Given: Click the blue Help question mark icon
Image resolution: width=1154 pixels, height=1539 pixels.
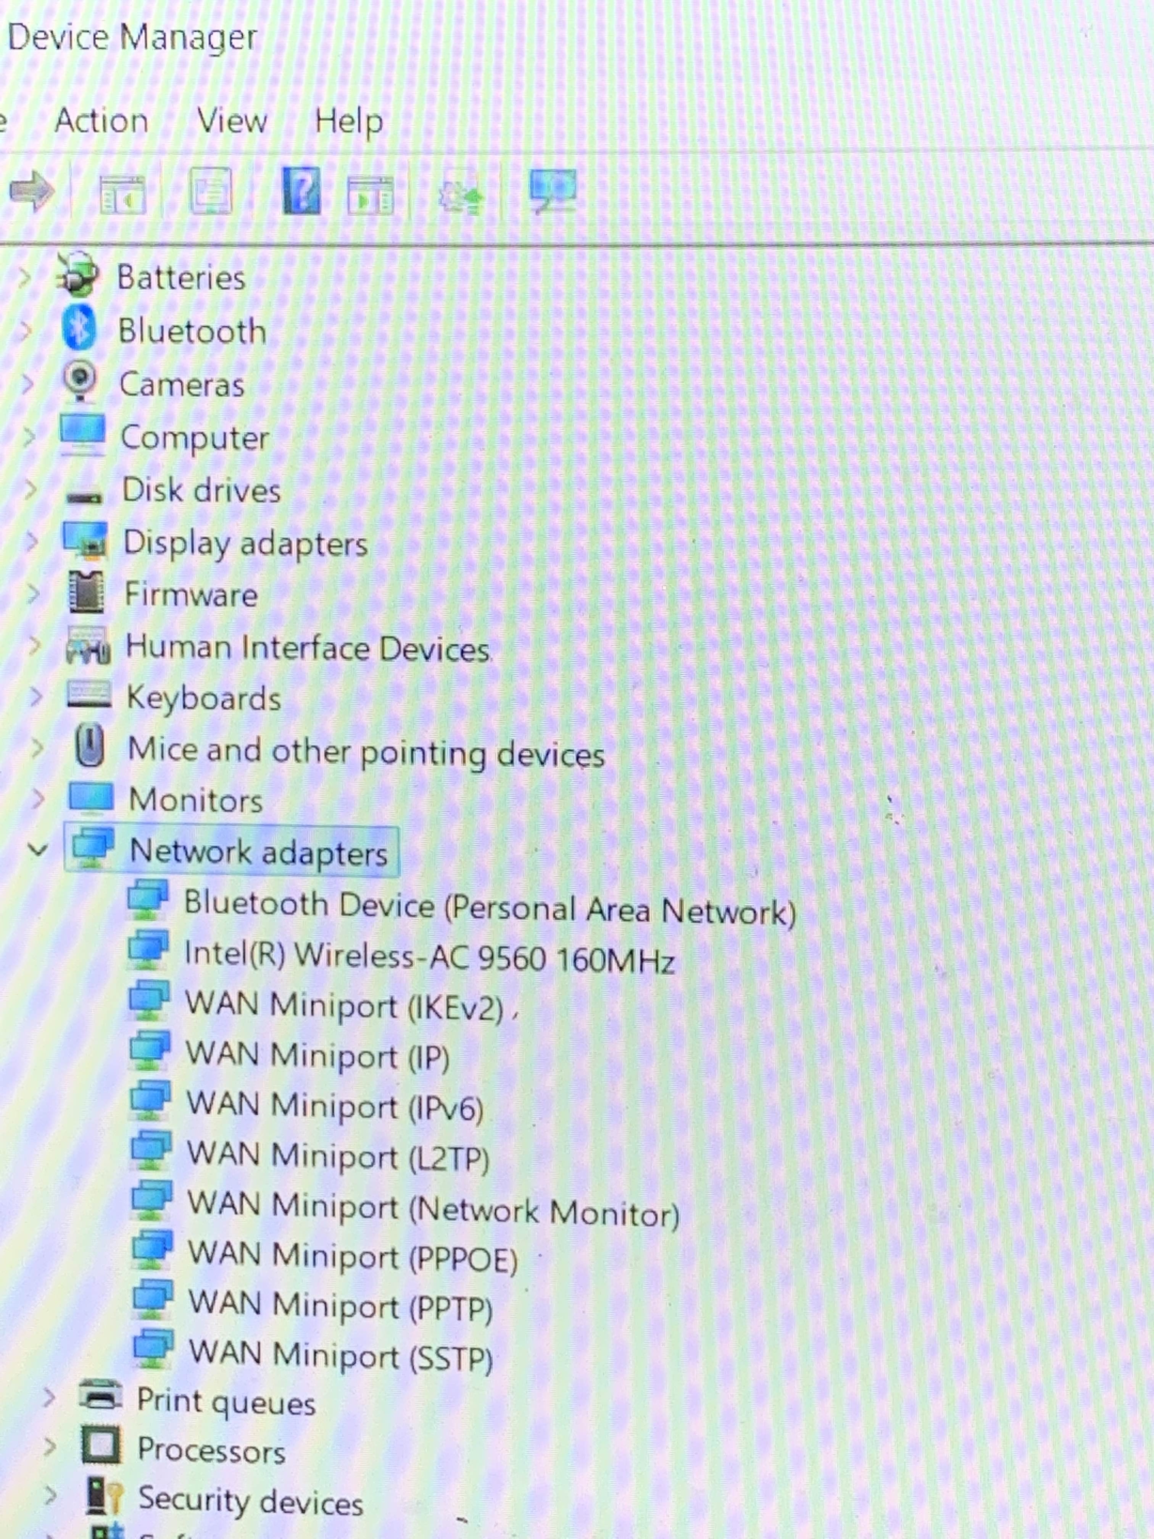Looking at the screenshot, I should [x=302, y=190].
